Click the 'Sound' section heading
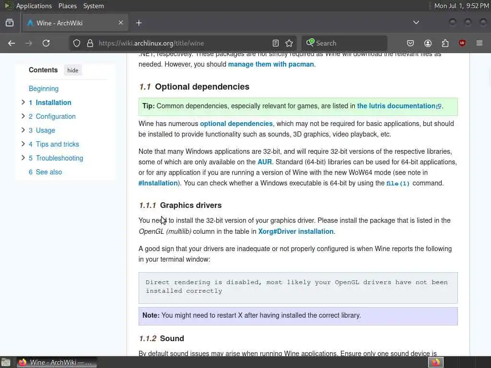The width and height of the screenshot is (491, 368). coord(172,339)
